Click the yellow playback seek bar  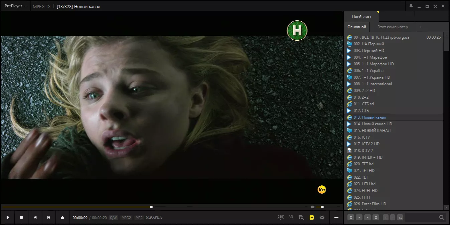click(x=155, y=207)
